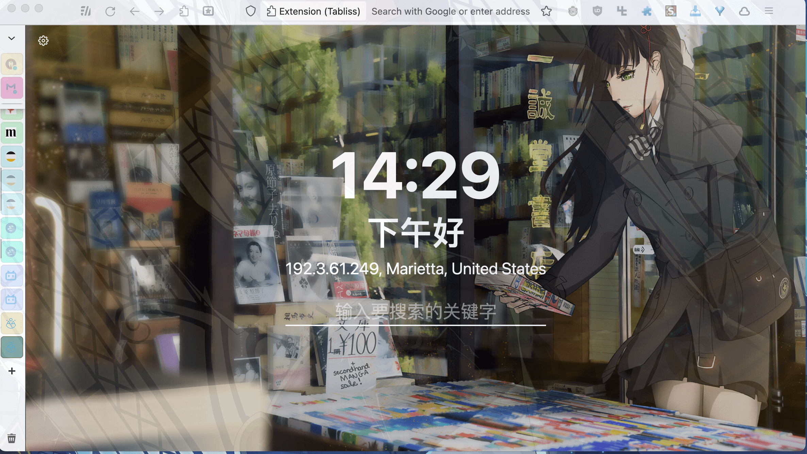Select the active dark teal sidebar tab

tap(12, 347)
